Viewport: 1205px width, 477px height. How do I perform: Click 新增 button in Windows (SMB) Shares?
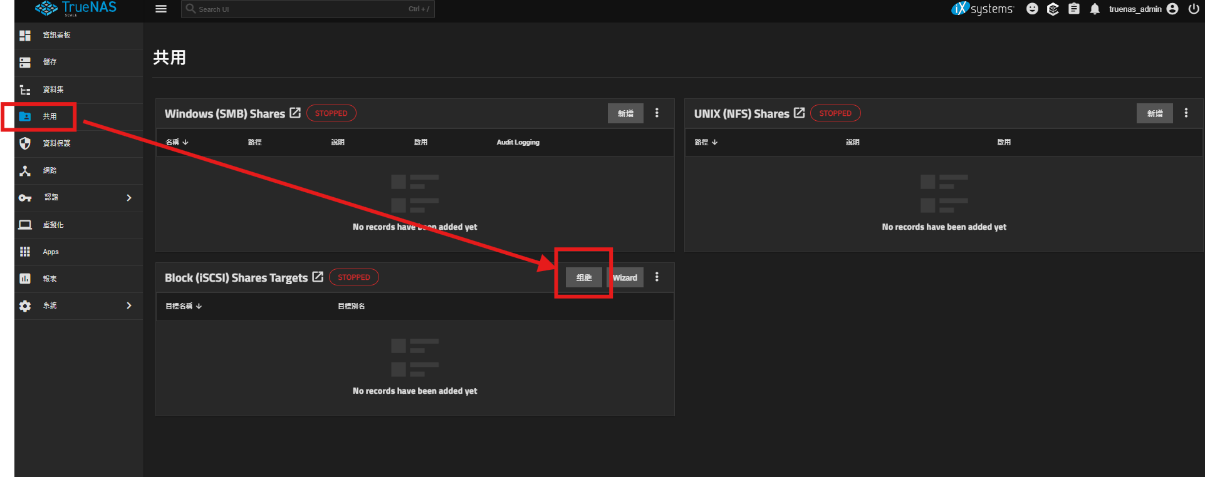point(625,113)
